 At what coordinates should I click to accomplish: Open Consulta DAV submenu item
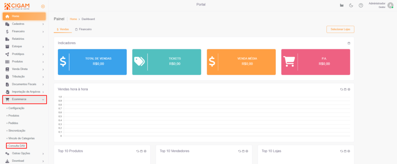[16, 146]
